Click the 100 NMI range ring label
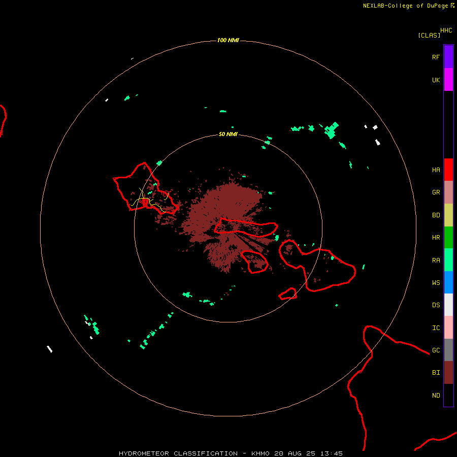Image resolution: width=457 pixels, height=457 pixels. (x=228, y=40)
